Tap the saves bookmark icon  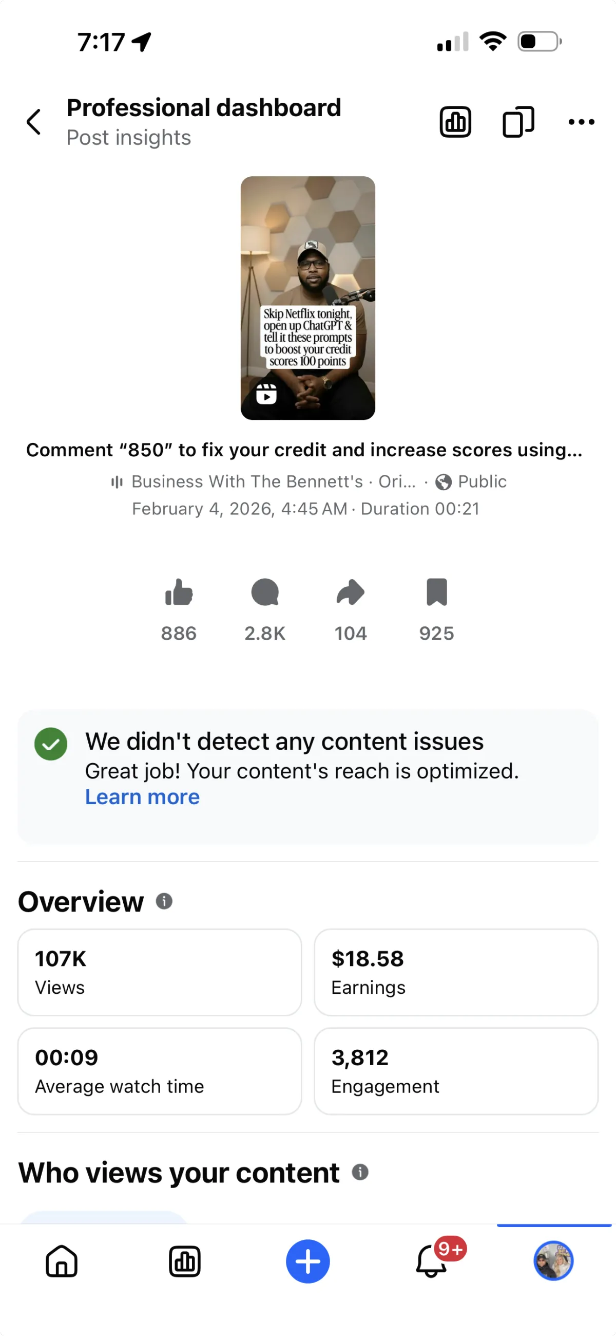click(x=436, y=592)
